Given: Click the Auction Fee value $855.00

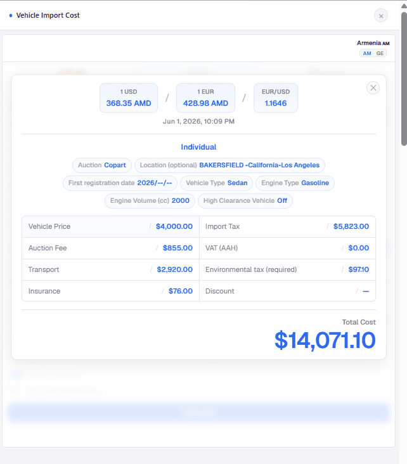Looking at the screenshot, I should click(178, 248).
